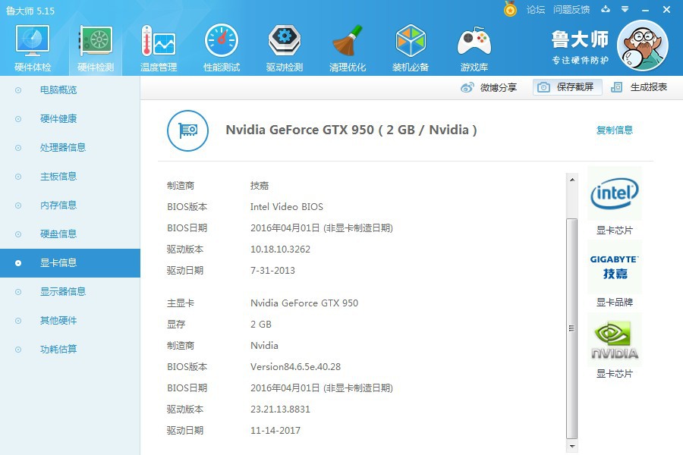Click the 复制信息 copy info link
The width and height of the screenshot is (683, 455).
click(x=614, y=130)
